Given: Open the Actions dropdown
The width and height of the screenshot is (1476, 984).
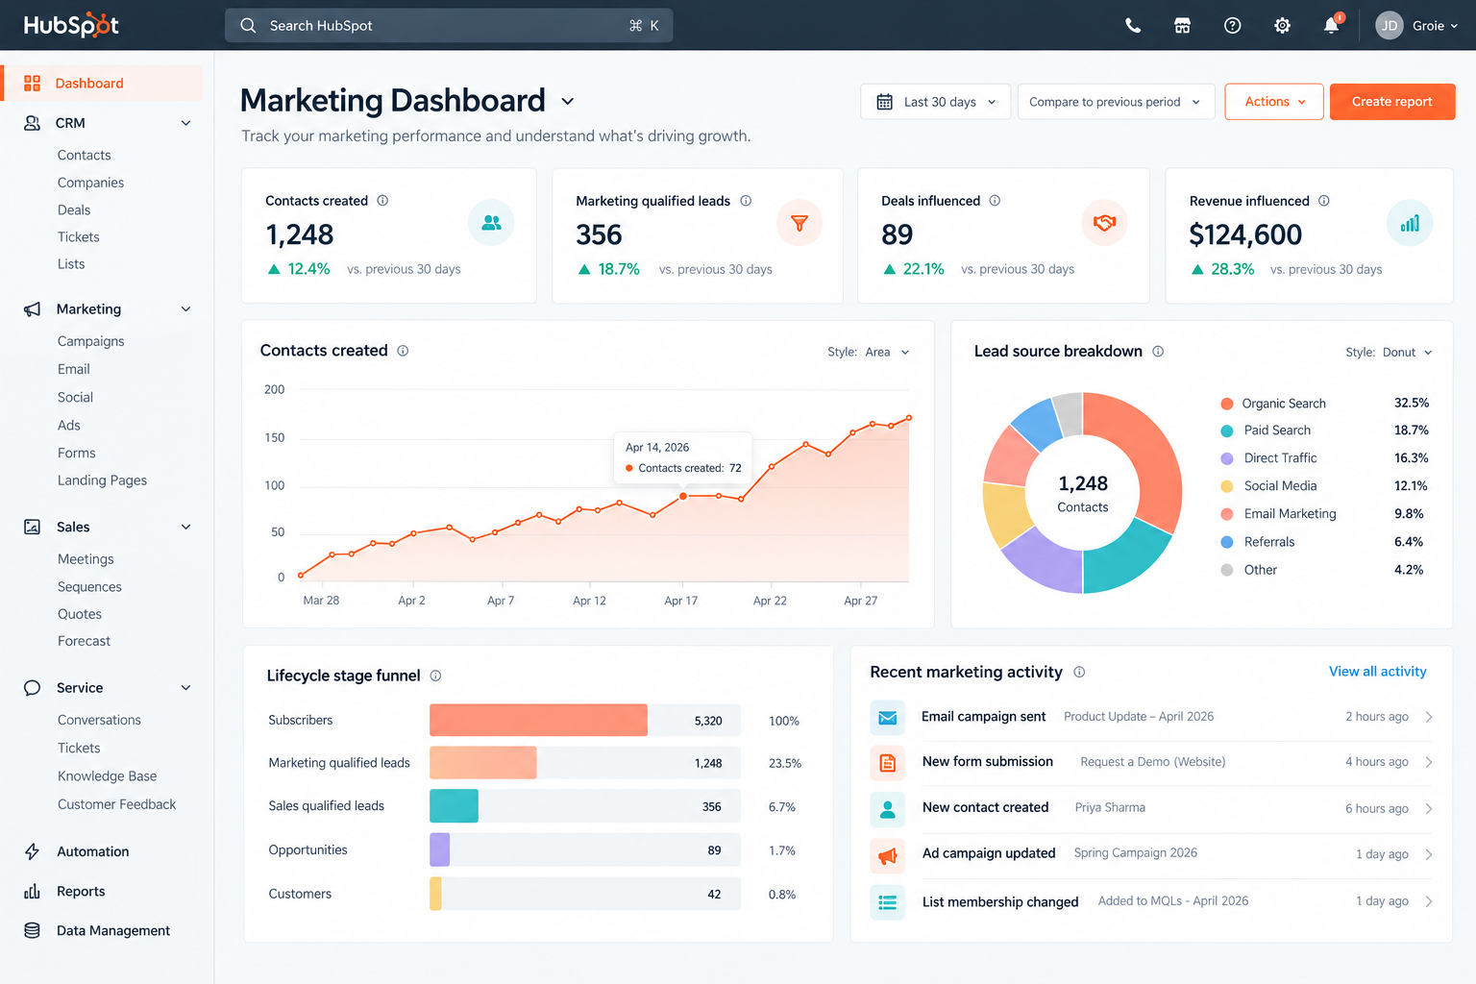Looking at the screenshot, I should point(1274,102).
